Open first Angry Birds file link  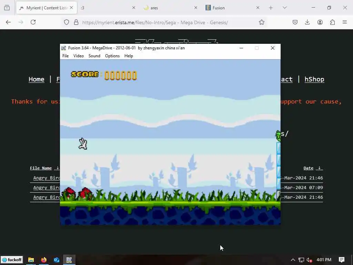click(47, 178)
